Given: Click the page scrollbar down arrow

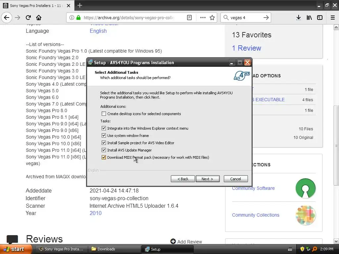Looking at the screenshot, I should click(336, 241).
